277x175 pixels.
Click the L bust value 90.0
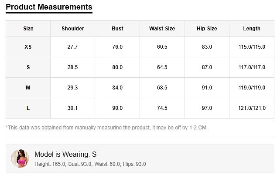pyautogui.click(x=117, y=108)
